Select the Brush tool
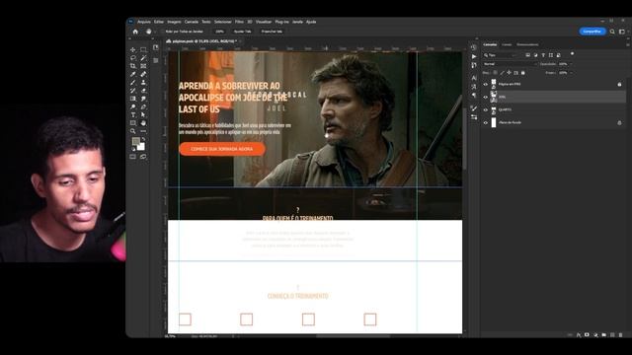 coord(133,83)
